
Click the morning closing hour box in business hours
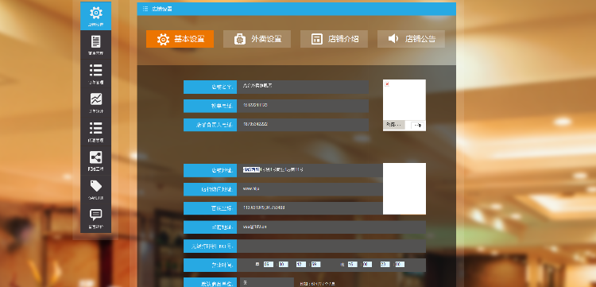[301, 265]
